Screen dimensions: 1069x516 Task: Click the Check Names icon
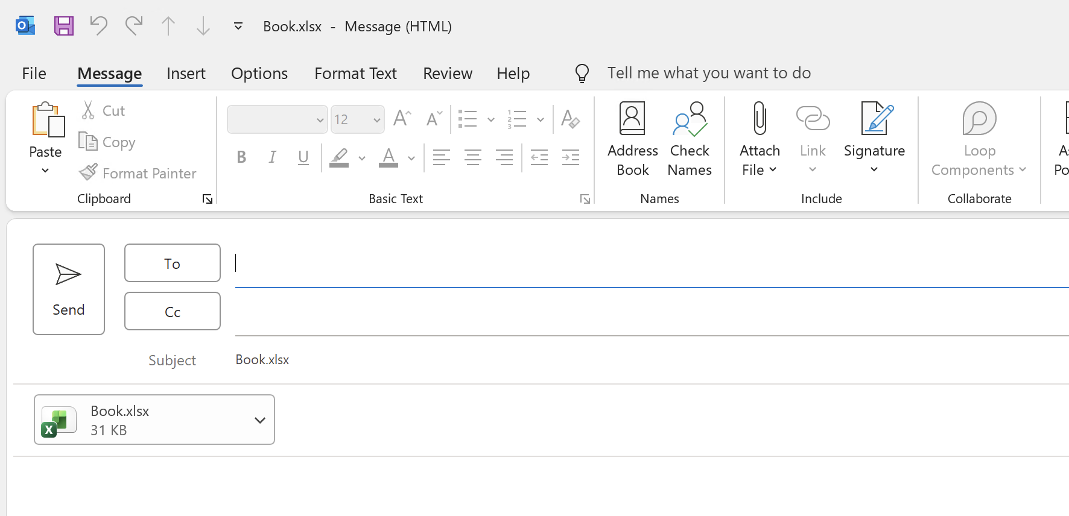tap(690, 139)
